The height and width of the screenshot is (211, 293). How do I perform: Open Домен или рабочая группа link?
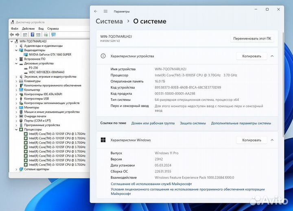(x=153, y=123)
